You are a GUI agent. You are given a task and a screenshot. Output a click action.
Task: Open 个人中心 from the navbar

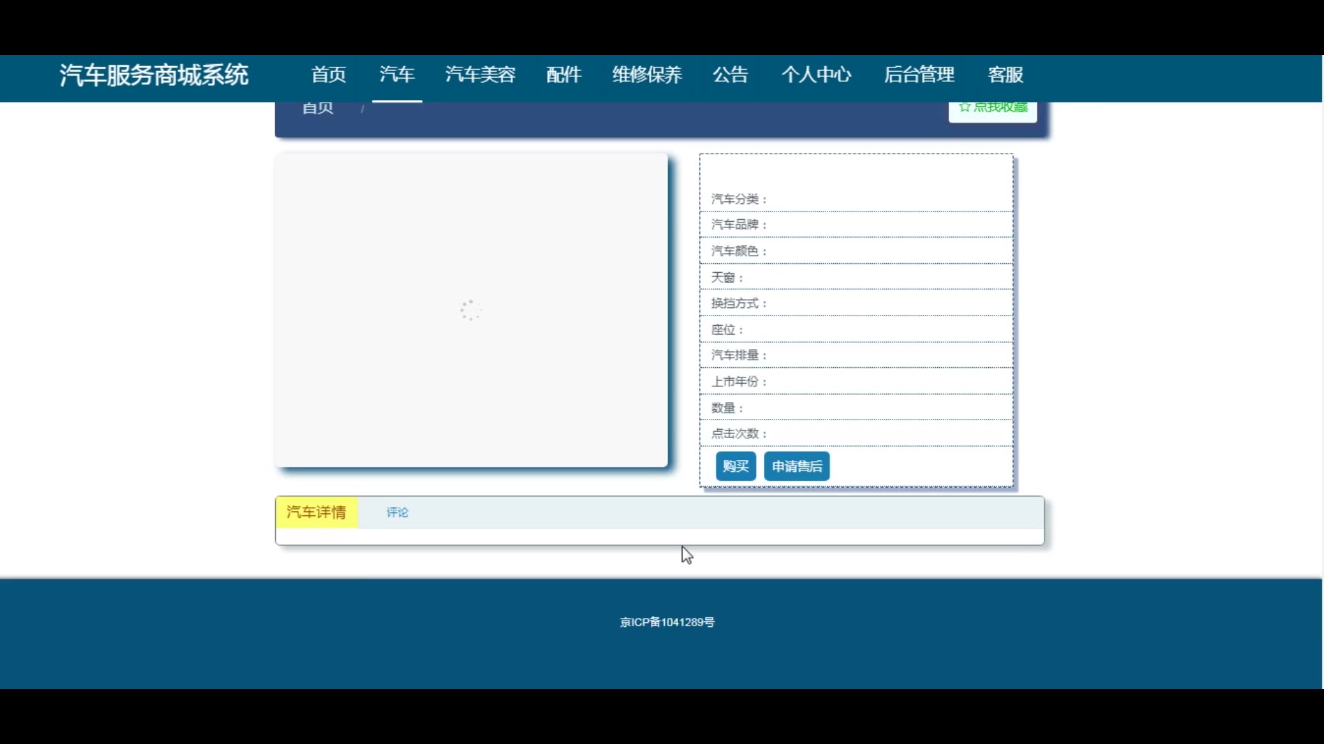pos(816,74)
